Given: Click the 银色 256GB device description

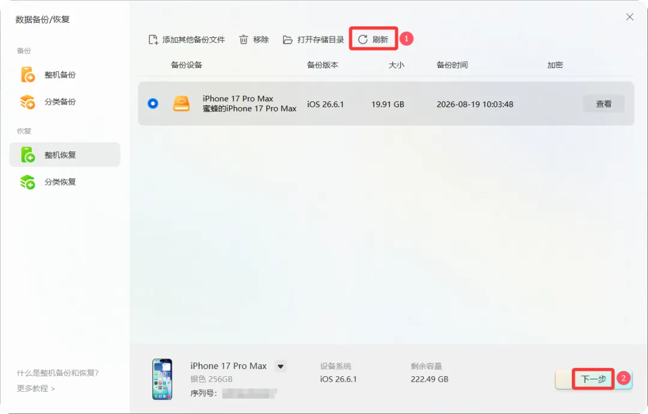Looking at the screenshot, I should pos(212,379).
